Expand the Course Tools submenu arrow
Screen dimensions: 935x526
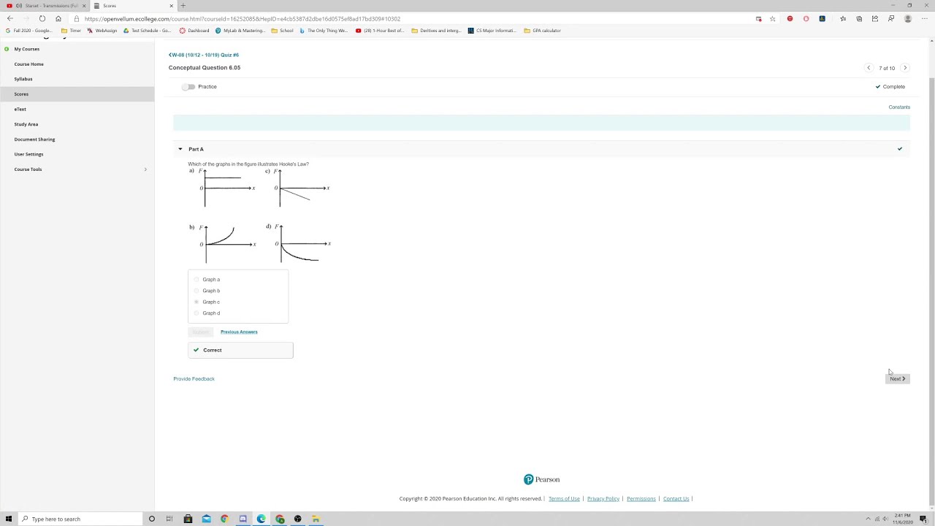(145, 169)
